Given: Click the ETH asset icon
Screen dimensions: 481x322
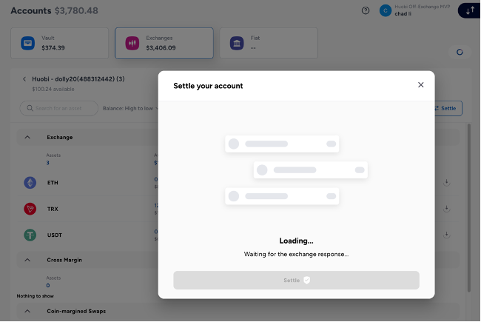Looking at the screenshot, I should tap(30, 182).
